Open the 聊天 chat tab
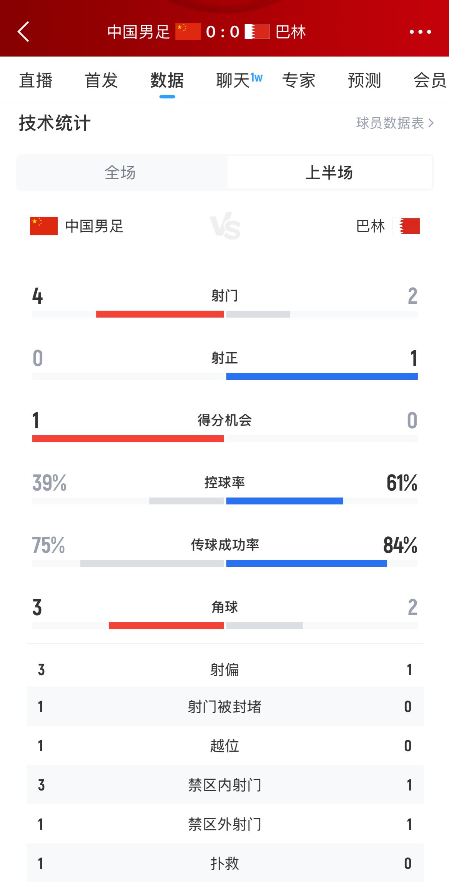Viewport: 449px width, 882px height. click(x=233, y=80)
